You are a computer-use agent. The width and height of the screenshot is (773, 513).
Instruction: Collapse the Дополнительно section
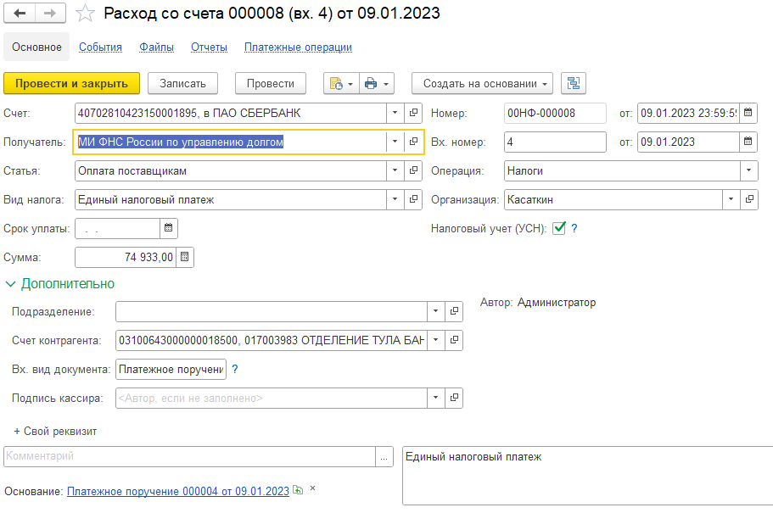click(59, 284)
